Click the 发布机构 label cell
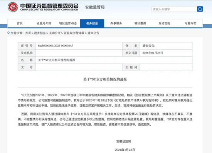The width and height of the screenshot is (212, 153). tap(27, 53)
